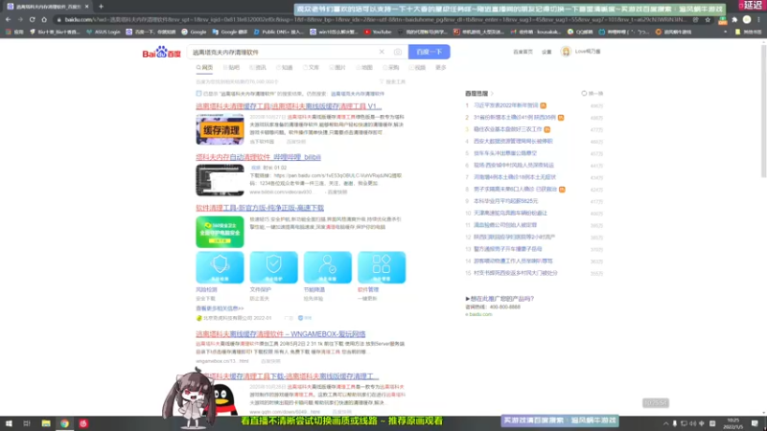The height and width of the screenshot is (431, 767).
Task: Click the 风险检测 shield tile
Action: [220, 267]
